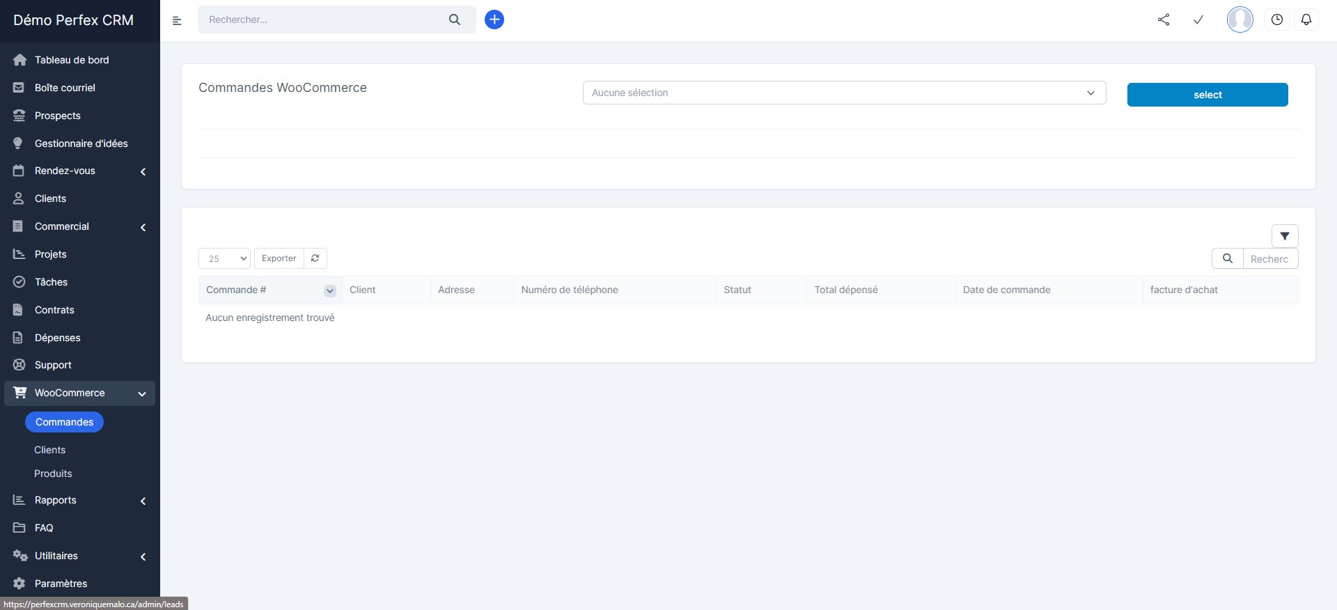Click the blue plus quick-create button
The width and height of the screenshot is (1337, 610).
pyautogui.click(x=494, y=19)
